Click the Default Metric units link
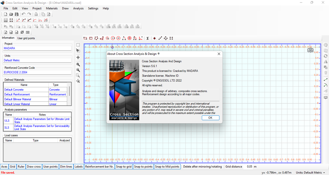Viewport: 329px width, 175px height. click(x=37, y=60)
